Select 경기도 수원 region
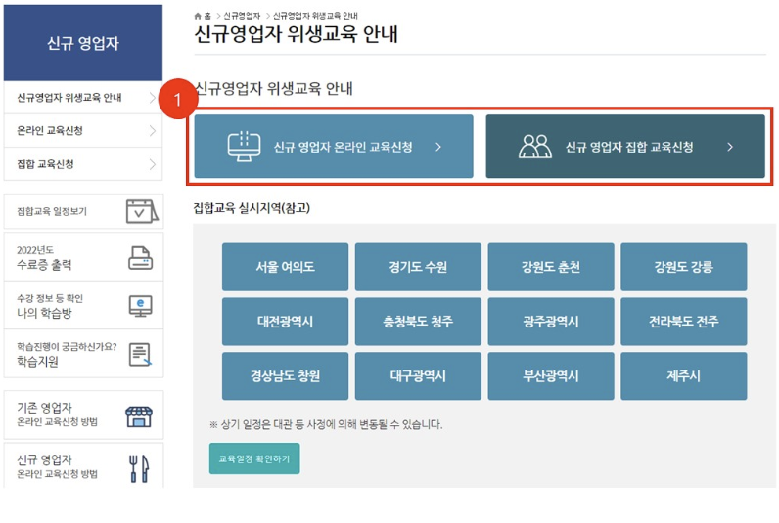The height and width of the screenshot is (523, 779). 418,267
